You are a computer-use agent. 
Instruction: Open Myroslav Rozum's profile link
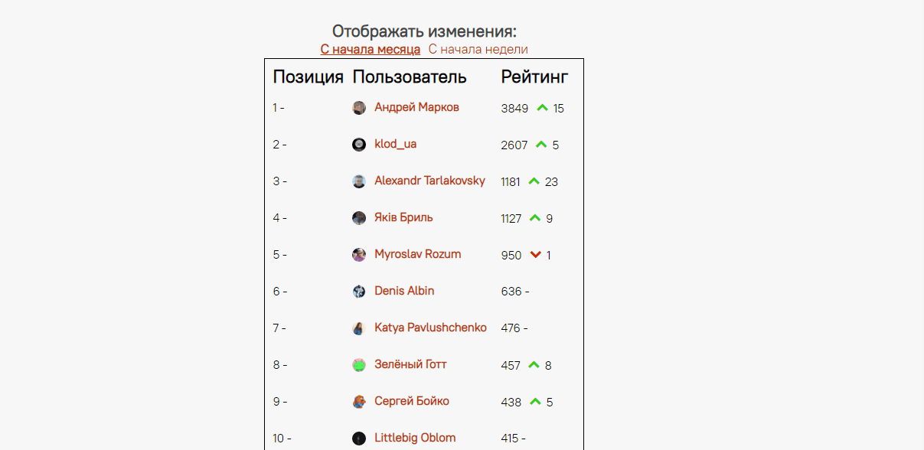point(417,254)
